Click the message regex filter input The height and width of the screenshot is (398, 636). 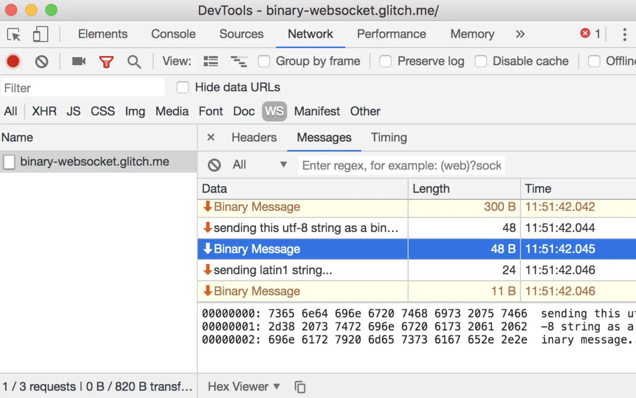click(401, 165)
